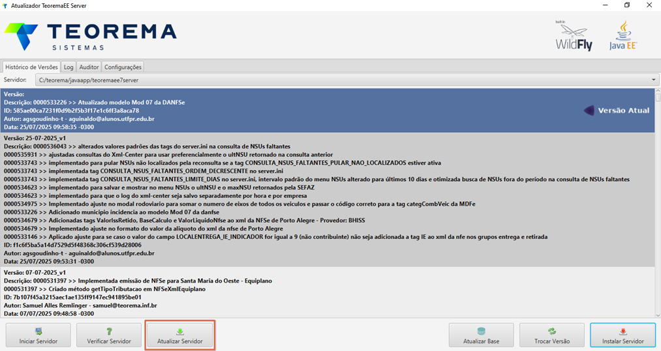Minimize the Atualizador TeoremaEE Server window
The height and width of the screenshot is (351, 661).
tap(605, 5)
